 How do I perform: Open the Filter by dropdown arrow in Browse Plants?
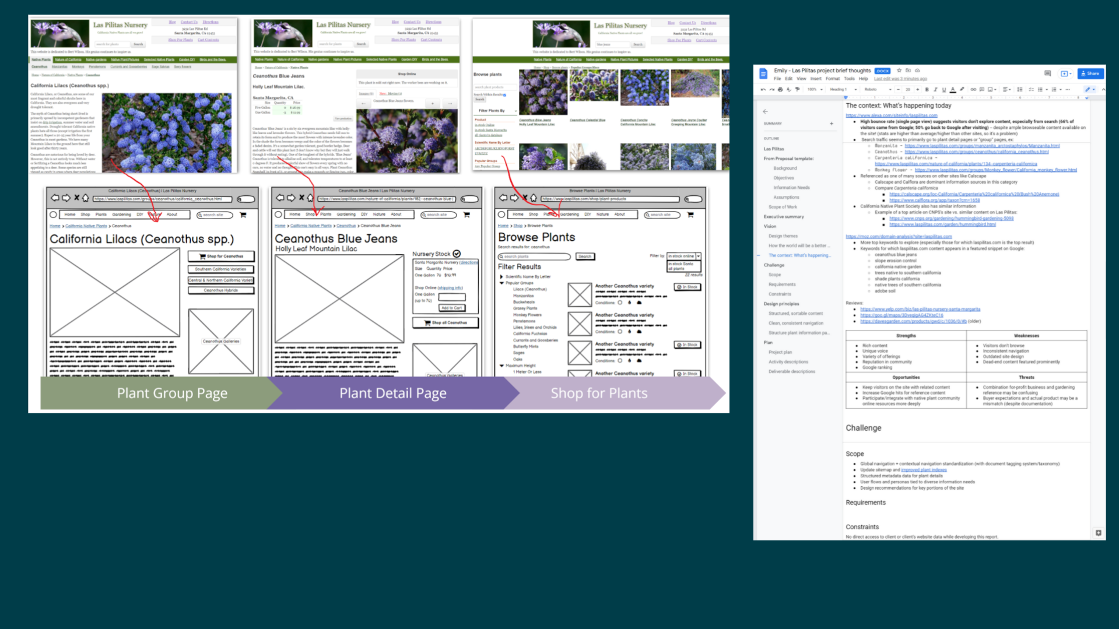699,256
